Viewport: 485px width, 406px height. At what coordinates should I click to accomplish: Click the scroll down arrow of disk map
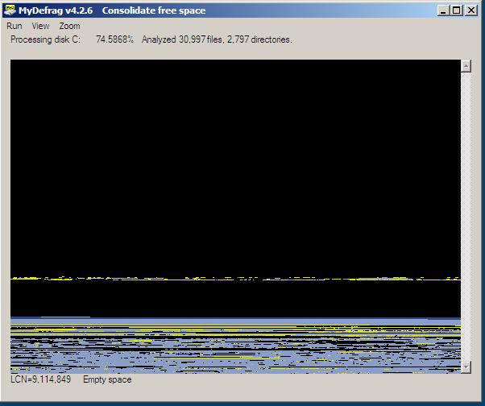(466, 367)
